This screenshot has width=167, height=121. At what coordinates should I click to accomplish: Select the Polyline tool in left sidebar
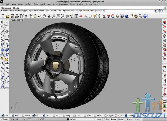2,27
